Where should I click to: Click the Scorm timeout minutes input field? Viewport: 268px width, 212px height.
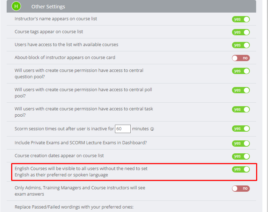pyautogui.click(x=123, y=129)
